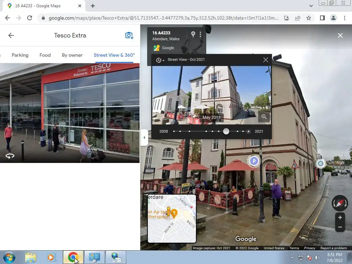Click the time slider handle for May 2018
Image resolution: width=352 pixels, height=264 pixels.
[226, 131]
